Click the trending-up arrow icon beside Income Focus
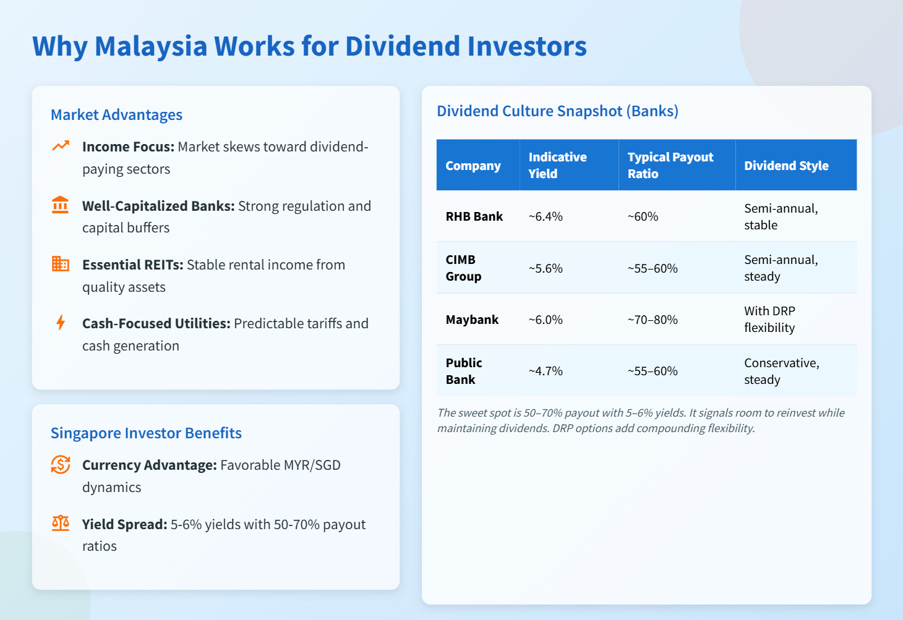 (61, 146)
